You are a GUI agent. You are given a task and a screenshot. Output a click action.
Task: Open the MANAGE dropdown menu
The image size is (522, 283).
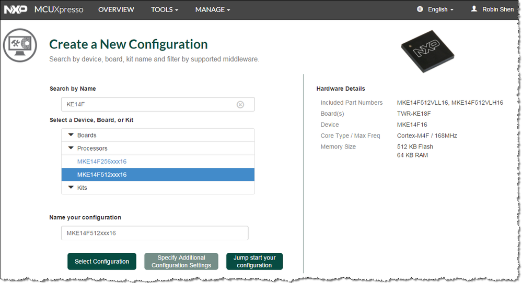click(x=213, y=9)
